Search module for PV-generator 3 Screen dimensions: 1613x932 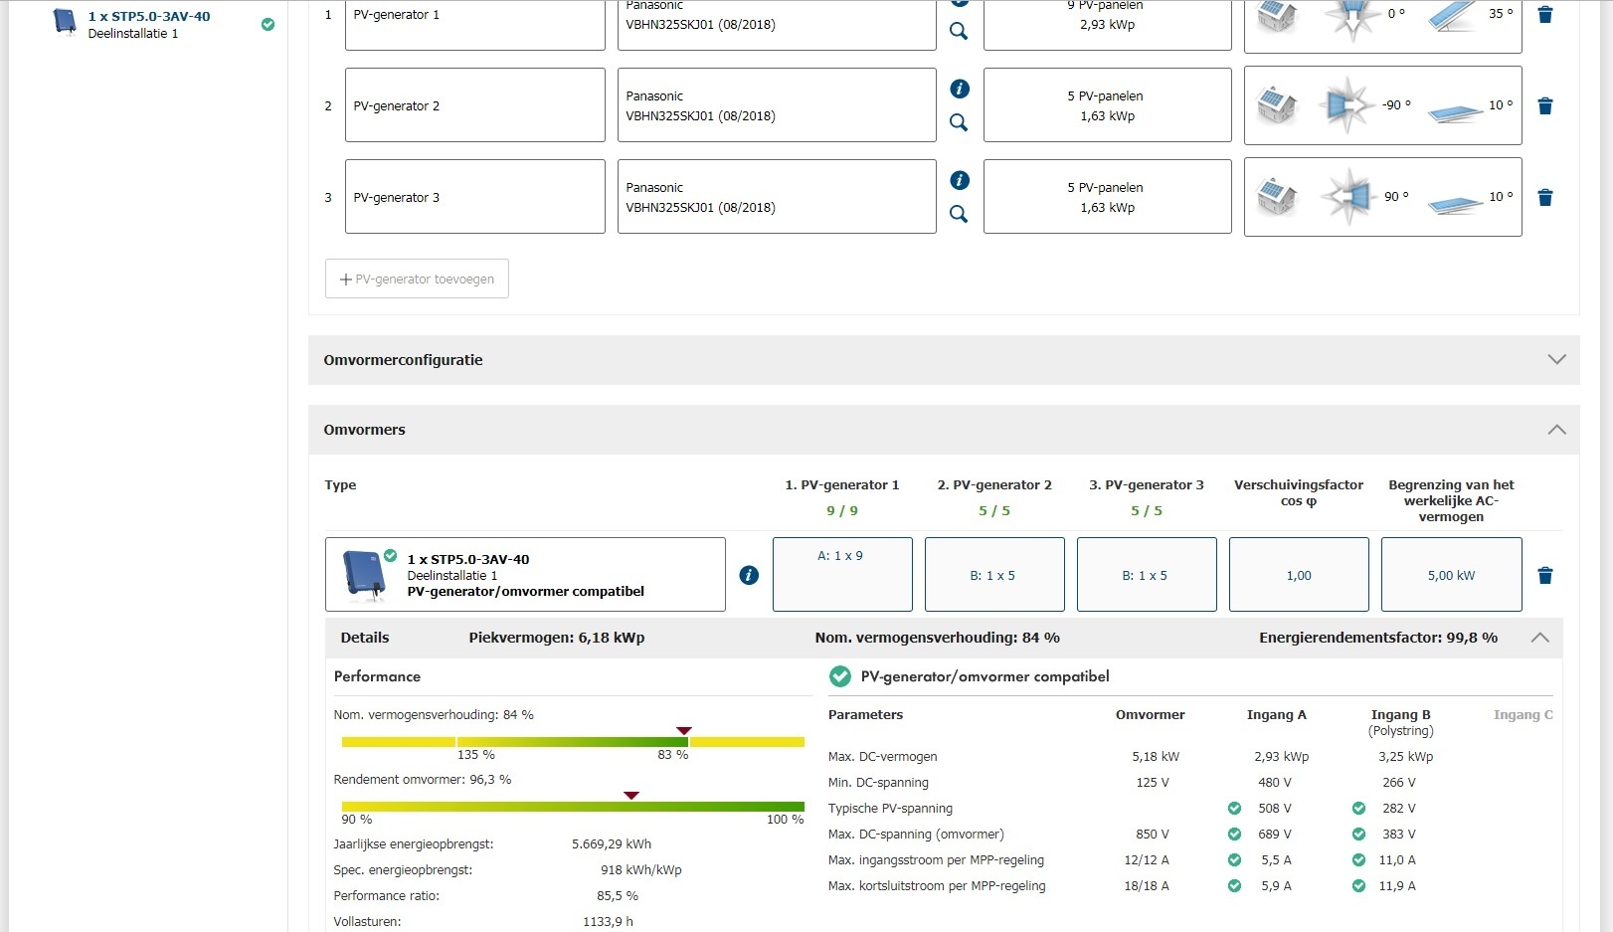(x=959, y=214)
